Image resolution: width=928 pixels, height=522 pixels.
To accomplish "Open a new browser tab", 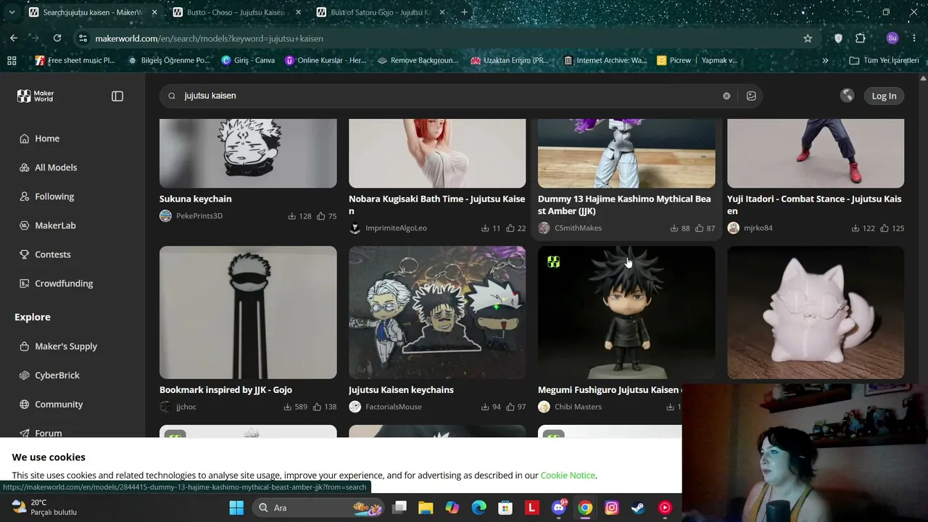I will [x=465, y=12].
